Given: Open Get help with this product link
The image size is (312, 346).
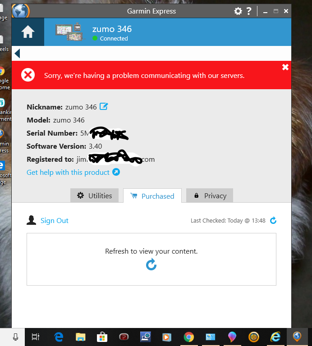Looking at the screenshot, I should click(68, 173).
